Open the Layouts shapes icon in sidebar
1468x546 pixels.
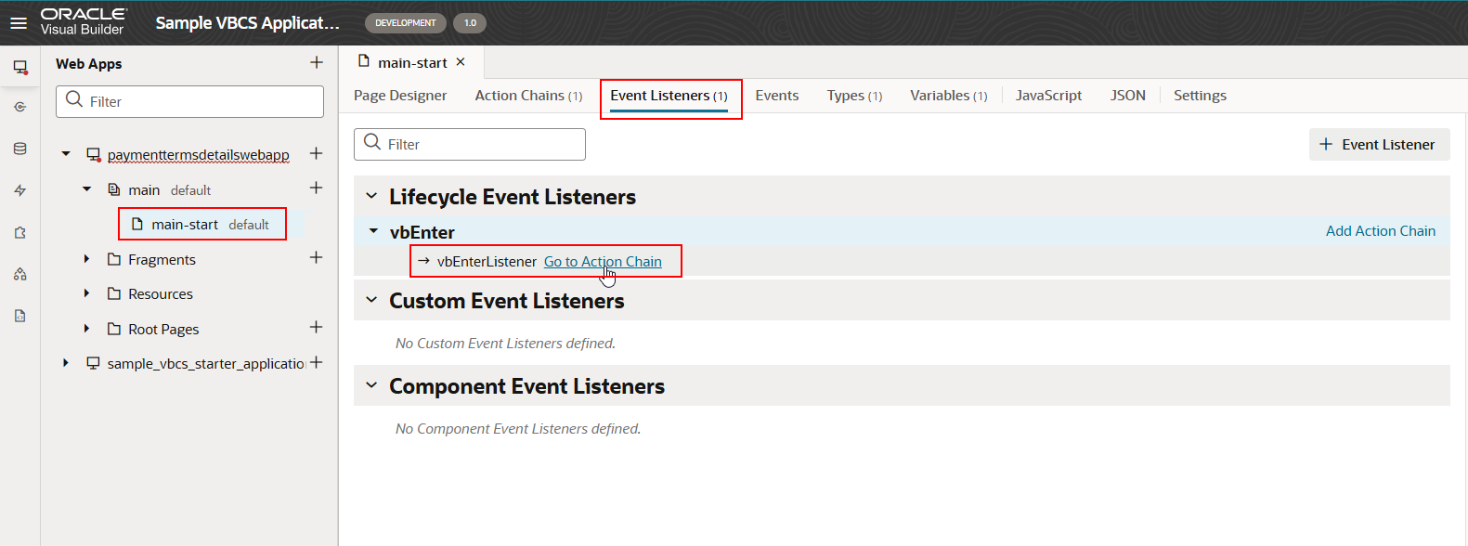(19, 274)
